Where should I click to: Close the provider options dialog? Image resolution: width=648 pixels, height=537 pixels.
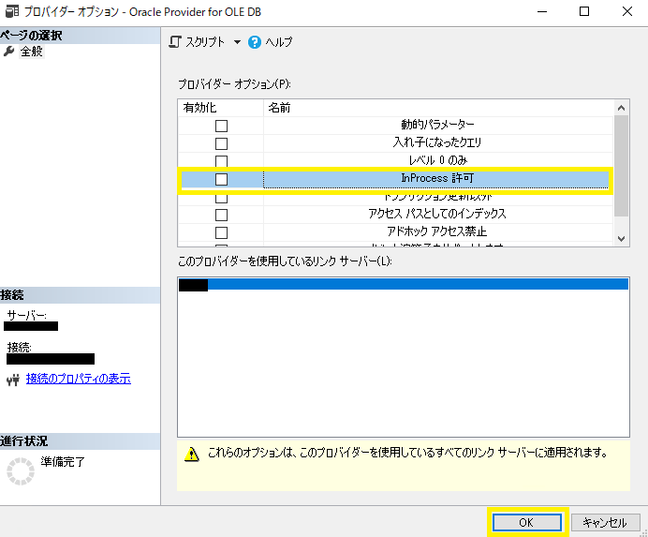[x=627, y=11]
